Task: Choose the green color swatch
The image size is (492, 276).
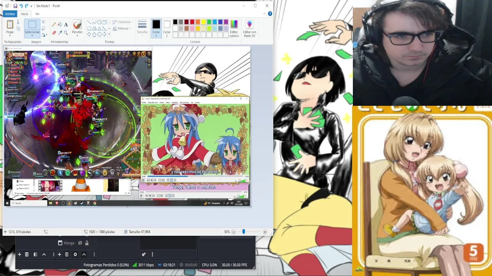Action: [209, 22]
